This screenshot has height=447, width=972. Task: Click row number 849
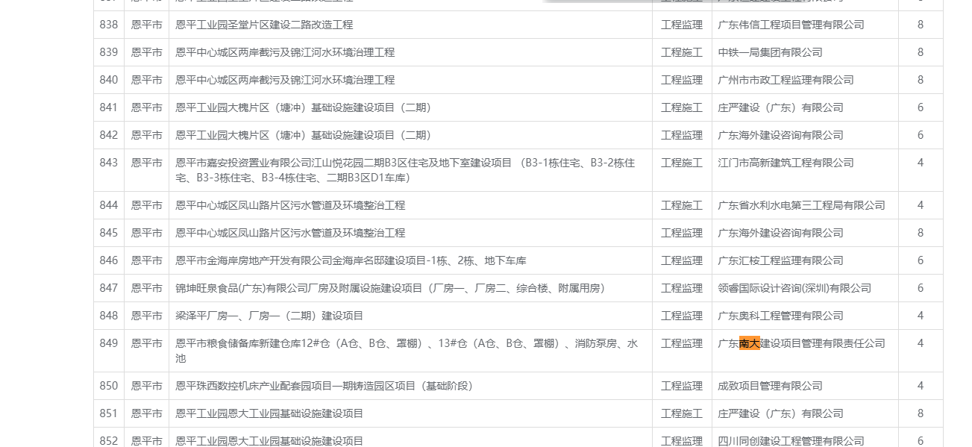[109, 343]
